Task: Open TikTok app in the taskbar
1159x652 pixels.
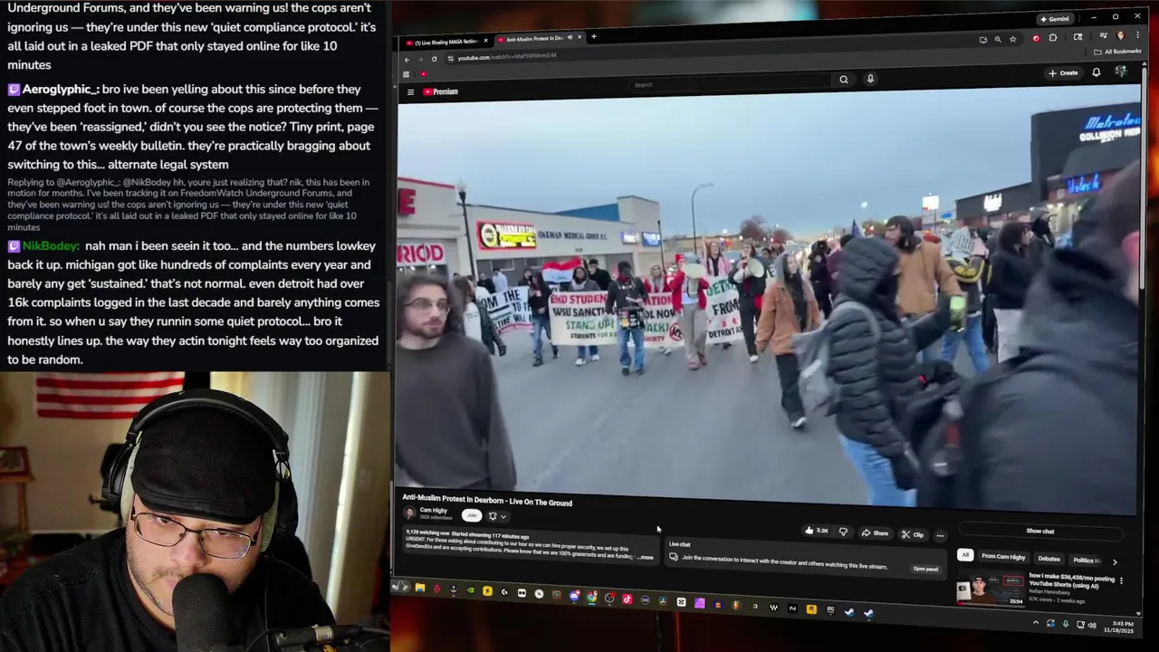Action: click(x=627, y=599)
